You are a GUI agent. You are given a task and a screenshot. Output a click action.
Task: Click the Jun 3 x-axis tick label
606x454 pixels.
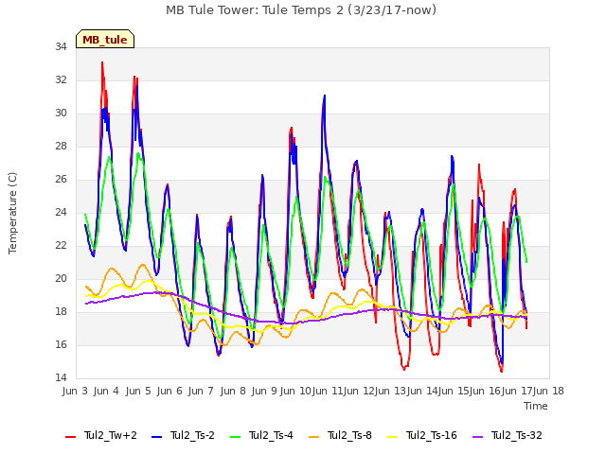click(75, 391)
